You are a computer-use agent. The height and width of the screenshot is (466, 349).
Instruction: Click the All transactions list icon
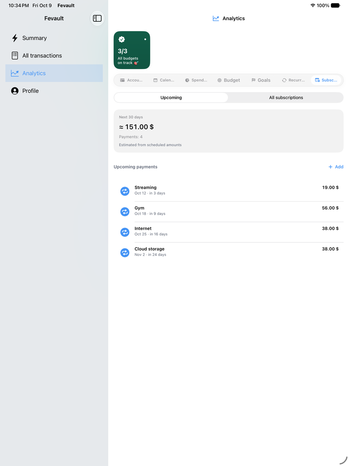15,56
